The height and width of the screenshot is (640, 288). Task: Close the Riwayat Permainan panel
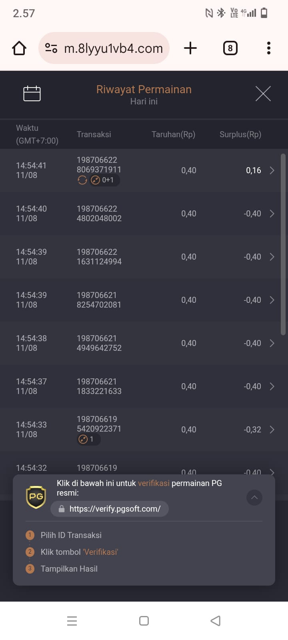(x=263, y=94)
